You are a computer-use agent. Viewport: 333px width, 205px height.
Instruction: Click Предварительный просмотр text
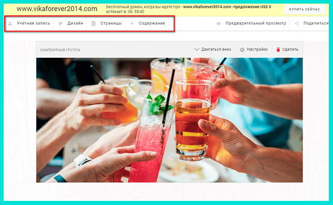[x=256, y=23]
